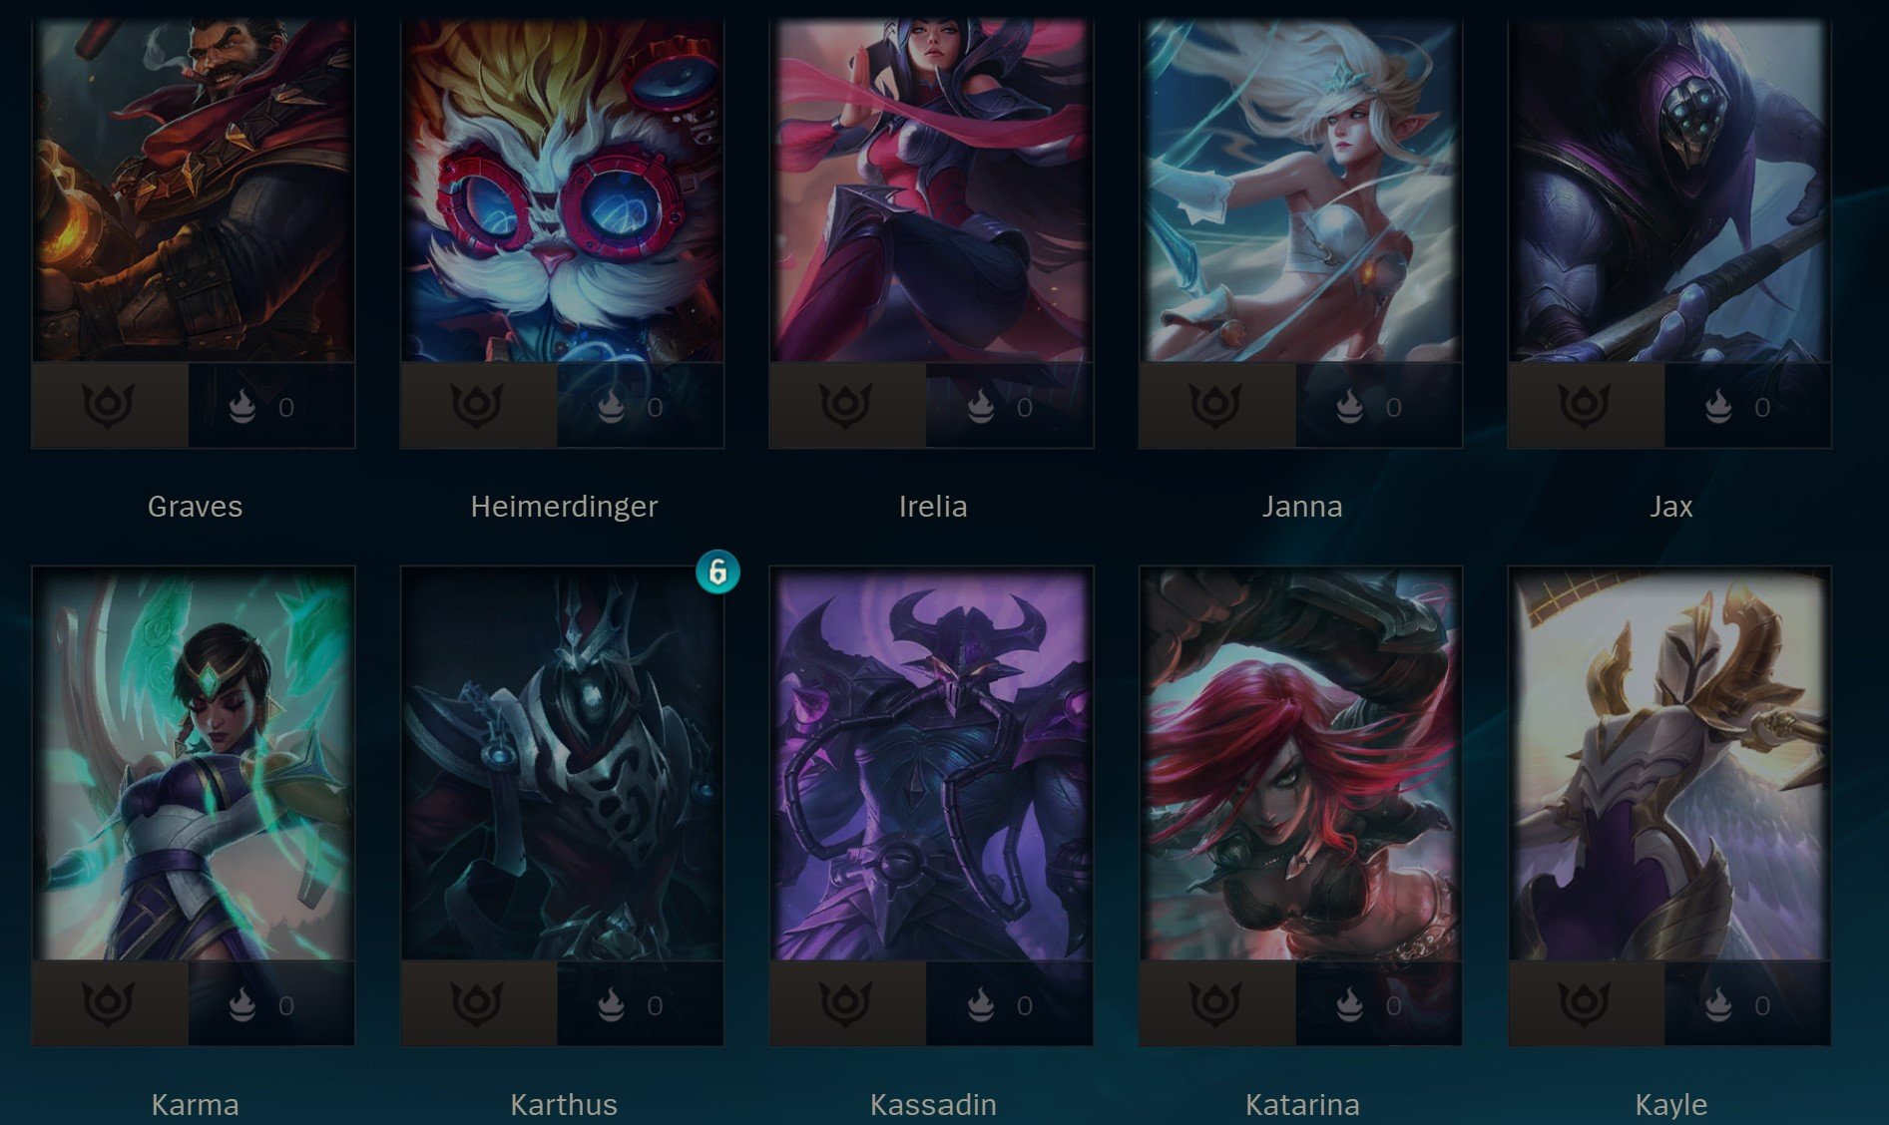Image resolution: width=1889 pixels, height=1125 pixels.
Task: Click the Kayle champion name label
Action: tap(1670, 1105)
